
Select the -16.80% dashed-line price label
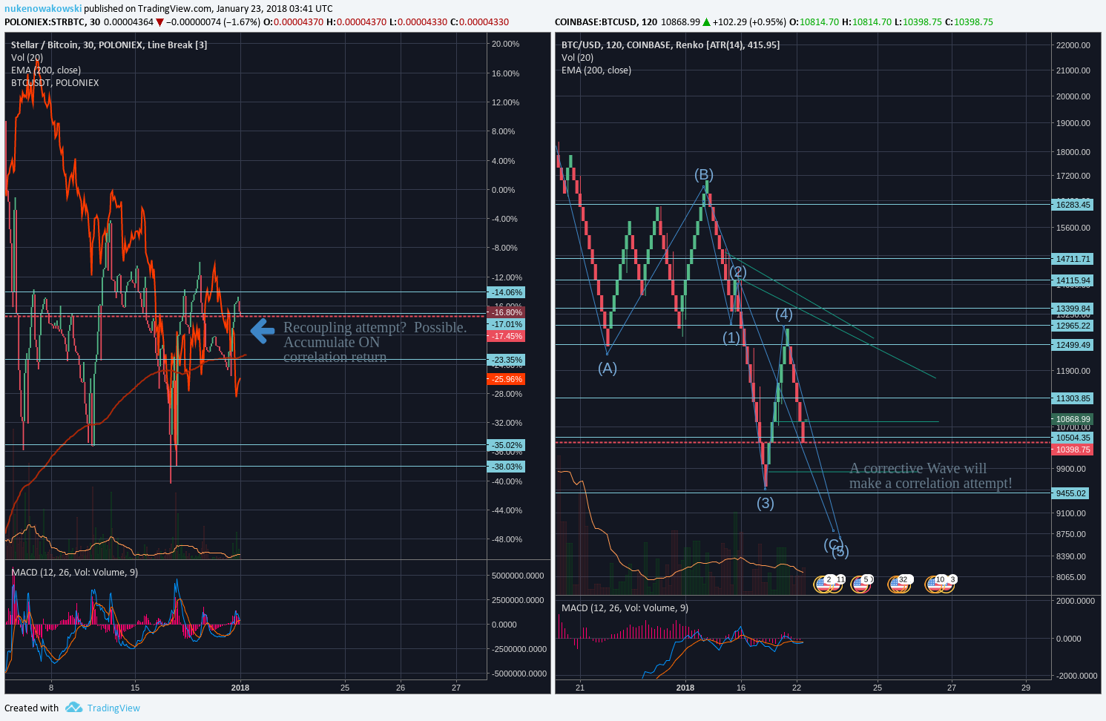[506, 312]
